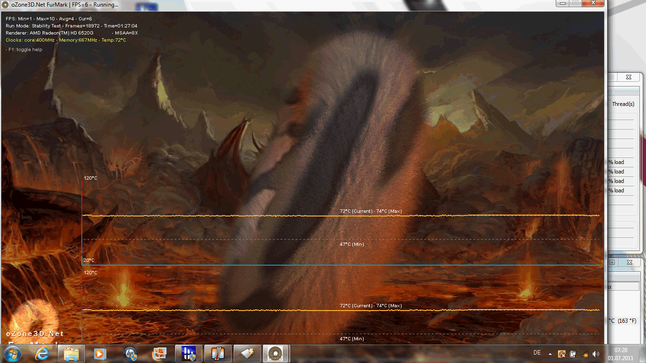Click the HP support assistant taskbar icon
The height and width of the screenshot is (363, 646).
pos(130,354)
